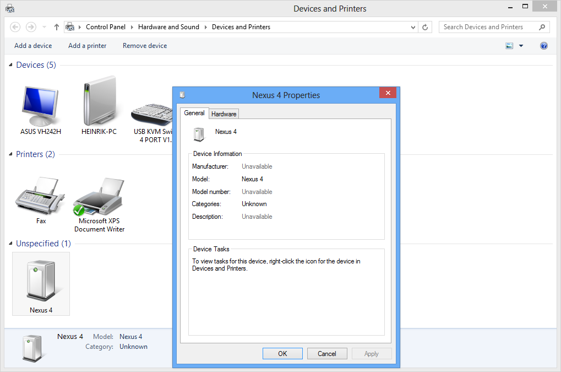The width and height of the screenshot is (561, 372).
Task: Click the Nexus 4 icon in details pane
Action: [x=32, y=348]
